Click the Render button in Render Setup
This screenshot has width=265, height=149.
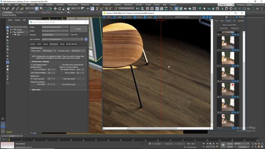click(78, 29)
